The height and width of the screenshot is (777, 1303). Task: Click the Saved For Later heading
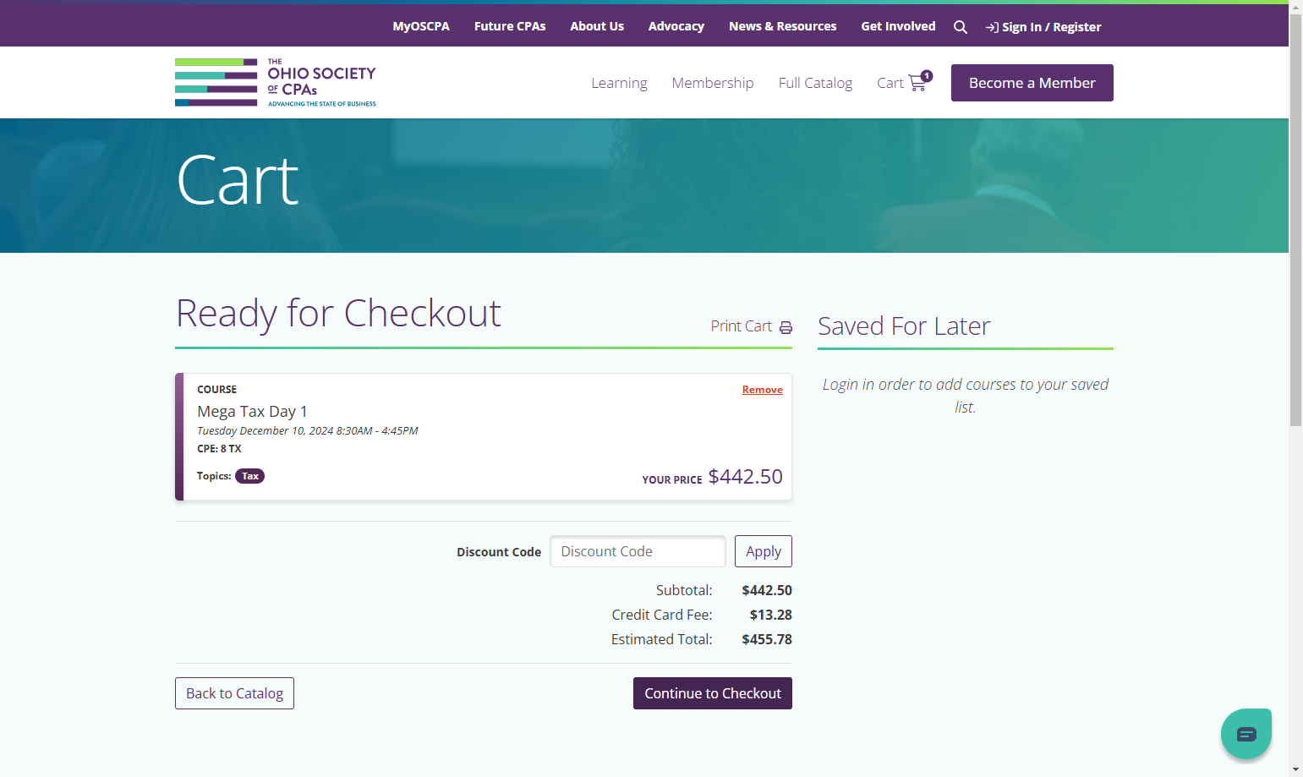point(904,326)
